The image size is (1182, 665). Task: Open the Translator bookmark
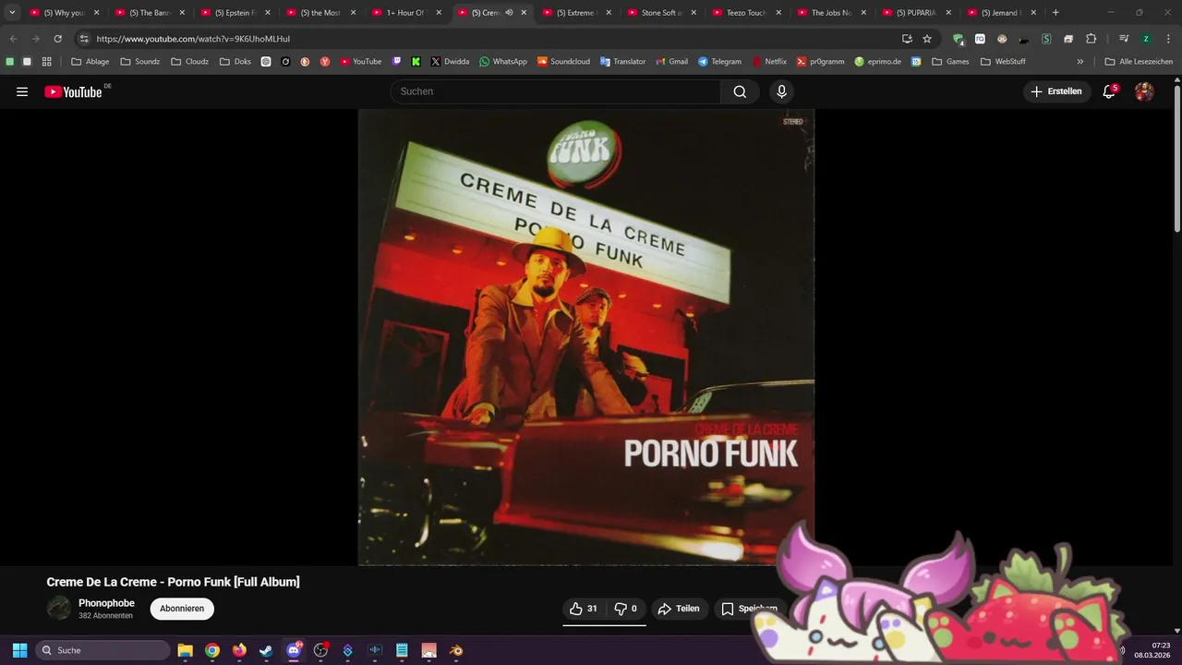tap(622, 61)
